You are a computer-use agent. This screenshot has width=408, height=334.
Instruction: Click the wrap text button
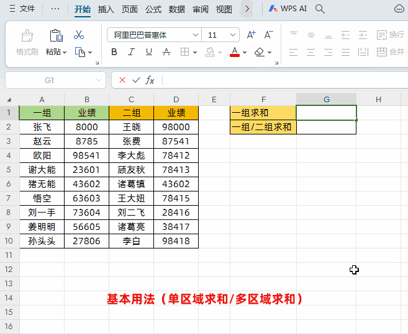[x=391, y=35]
